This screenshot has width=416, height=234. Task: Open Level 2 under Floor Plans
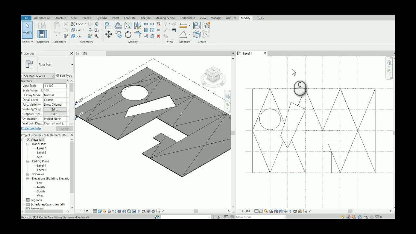tap(41, 153)
